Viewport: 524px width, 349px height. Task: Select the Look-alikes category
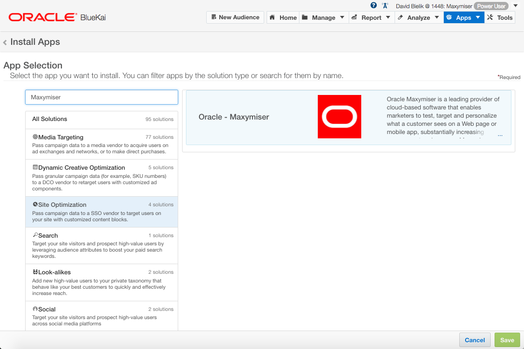pyautogui.click(x=101, y=282)
